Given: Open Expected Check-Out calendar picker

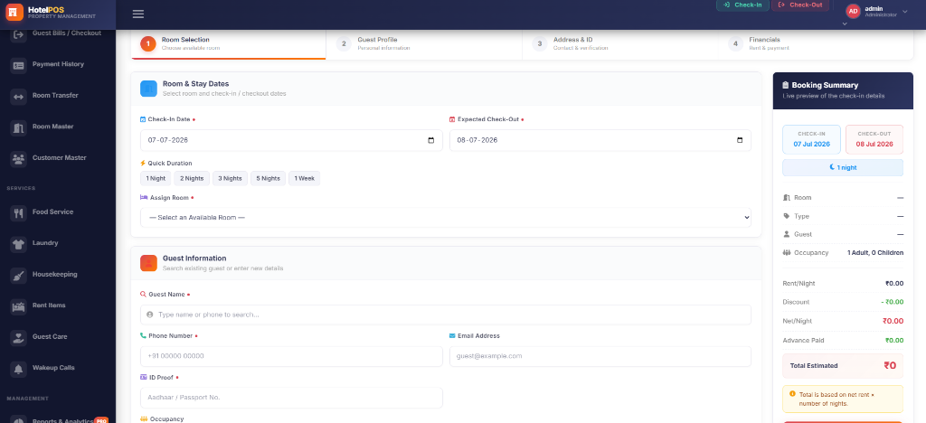Looking at the screenshot, I should point(740,140).
